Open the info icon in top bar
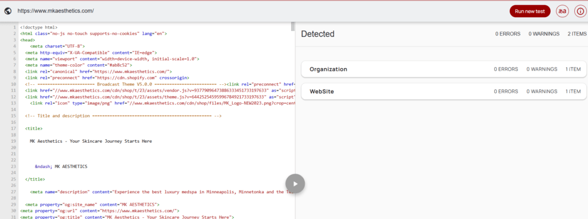Screen dimensions: 588x219 pos(580,11)
